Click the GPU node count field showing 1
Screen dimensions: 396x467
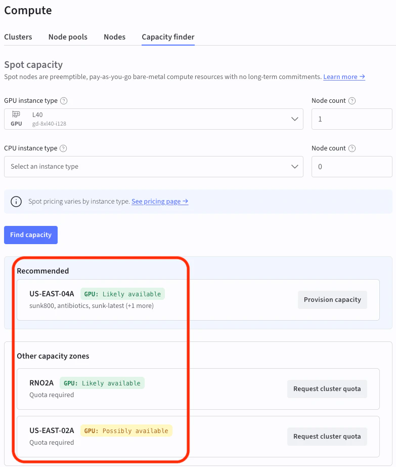[351, 119]
